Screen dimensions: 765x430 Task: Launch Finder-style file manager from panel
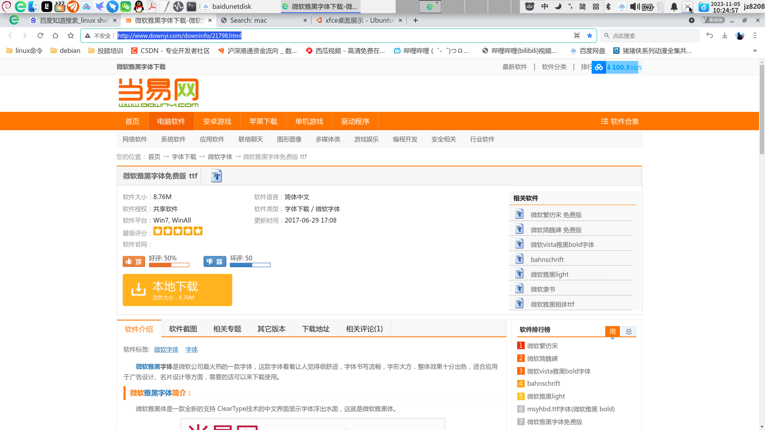coord(33,6)
